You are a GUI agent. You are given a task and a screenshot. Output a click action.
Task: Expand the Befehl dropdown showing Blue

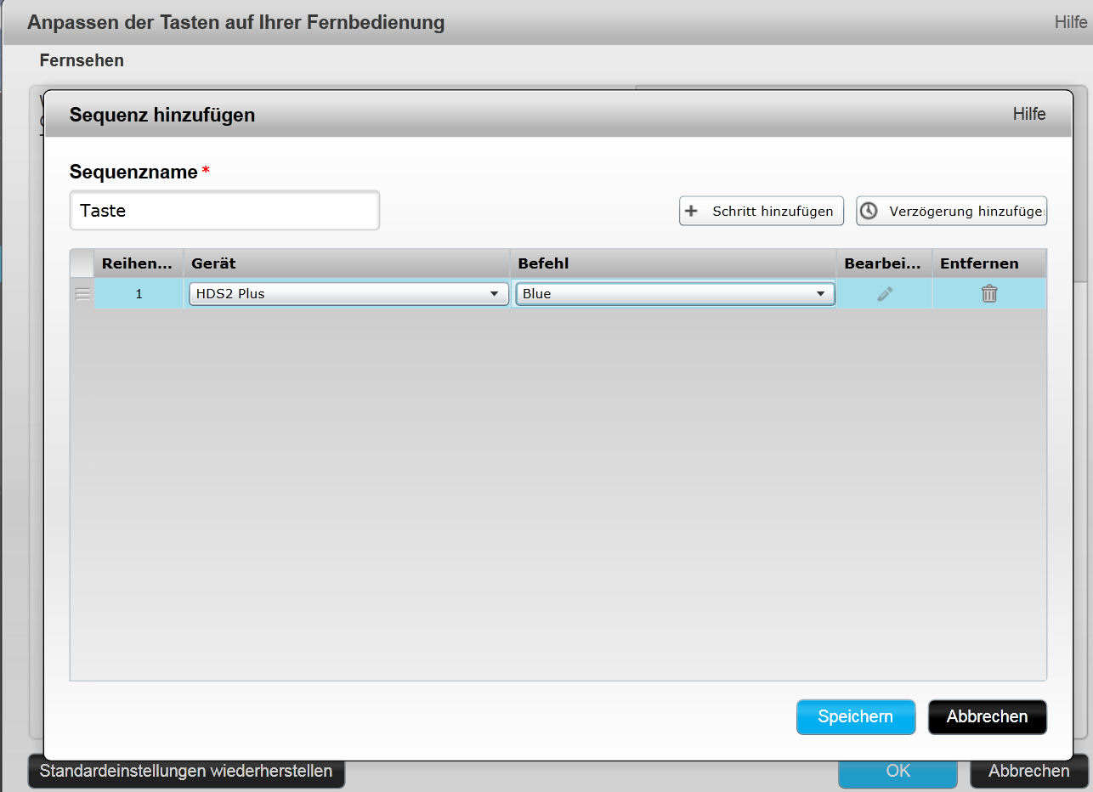675,294
